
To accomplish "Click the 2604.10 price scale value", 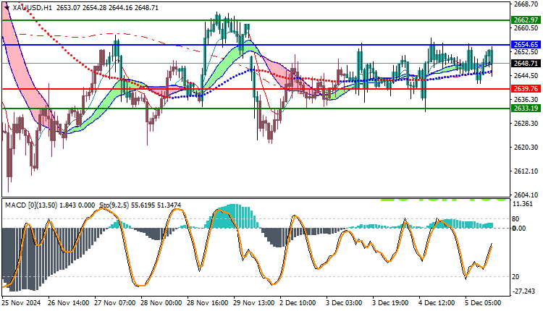I will [x=526, y=195].
